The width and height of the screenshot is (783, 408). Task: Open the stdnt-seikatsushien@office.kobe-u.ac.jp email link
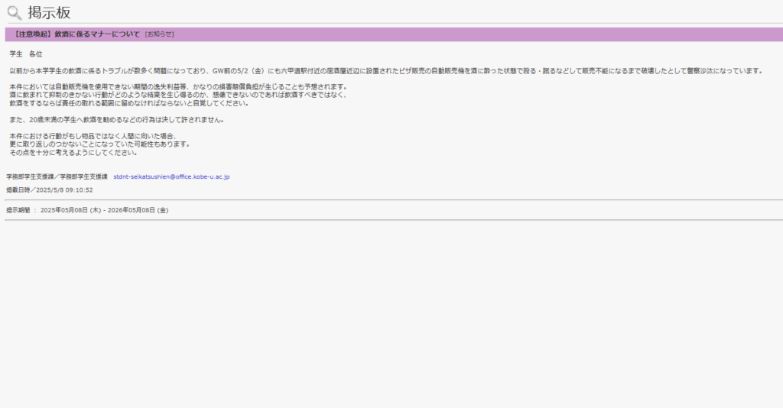(171, 177)
